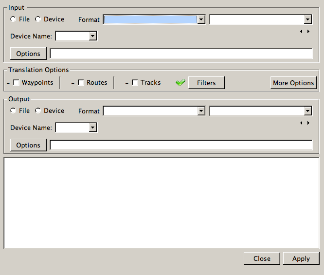The width and height of the screenshot is (324, 275).
Task: Open the second Input dropdown right of Format
Action: click(x=260, y=19)
